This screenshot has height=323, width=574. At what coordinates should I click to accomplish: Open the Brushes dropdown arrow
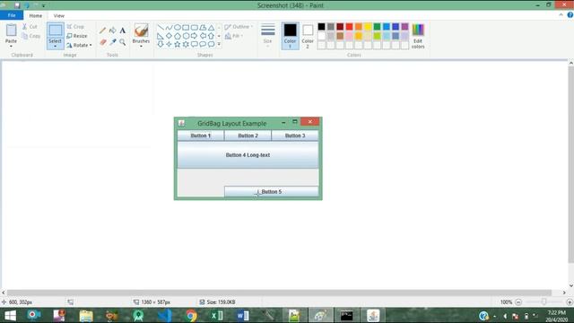click(142, 46)
